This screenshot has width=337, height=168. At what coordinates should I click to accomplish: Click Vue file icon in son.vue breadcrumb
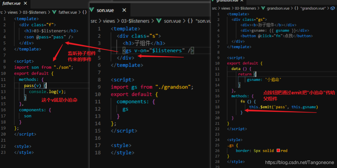159,21
